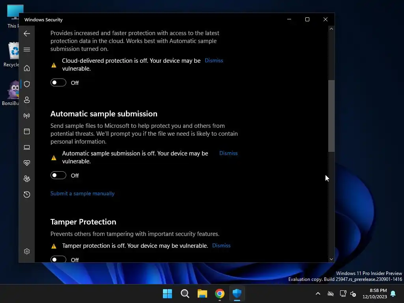404x303 pixels.
Task: Click the Tamper protection warning icon
Action: coord(54,246)
